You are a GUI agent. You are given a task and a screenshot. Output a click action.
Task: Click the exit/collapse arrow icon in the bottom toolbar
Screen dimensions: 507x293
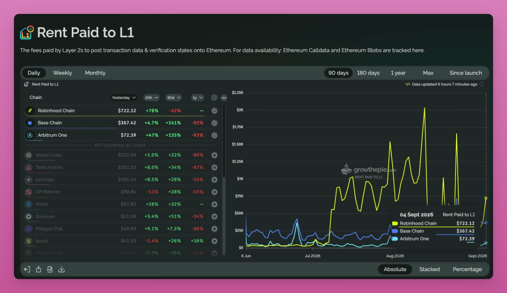coord(27,269)
